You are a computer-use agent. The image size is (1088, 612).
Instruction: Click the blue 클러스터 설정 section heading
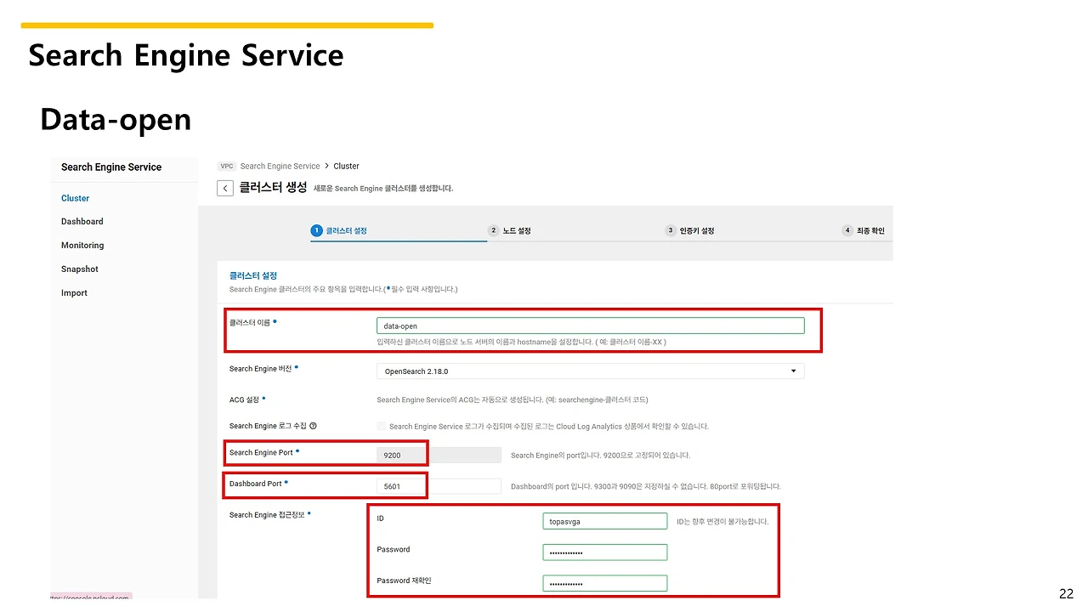click(x=253, y=276)
